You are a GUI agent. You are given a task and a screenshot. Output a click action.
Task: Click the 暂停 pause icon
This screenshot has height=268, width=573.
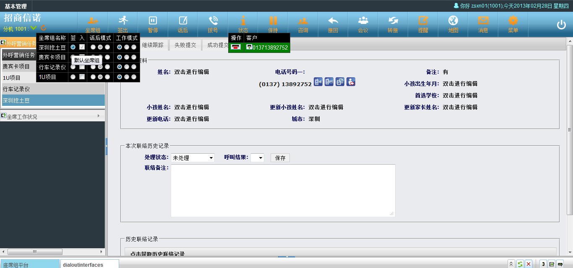(x=153, y=24)
